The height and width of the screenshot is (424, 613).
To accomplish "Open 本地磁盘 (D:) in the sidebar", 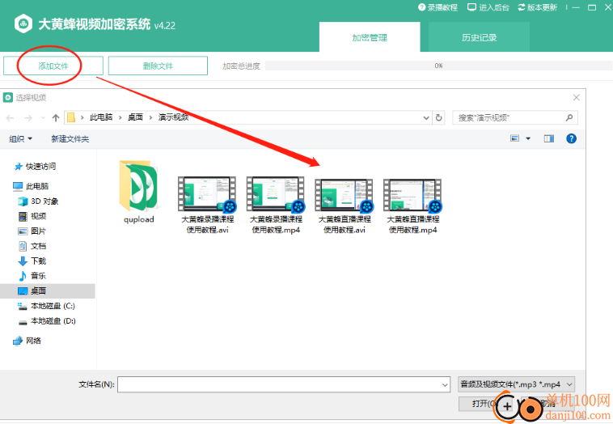I will click(47, 320).
